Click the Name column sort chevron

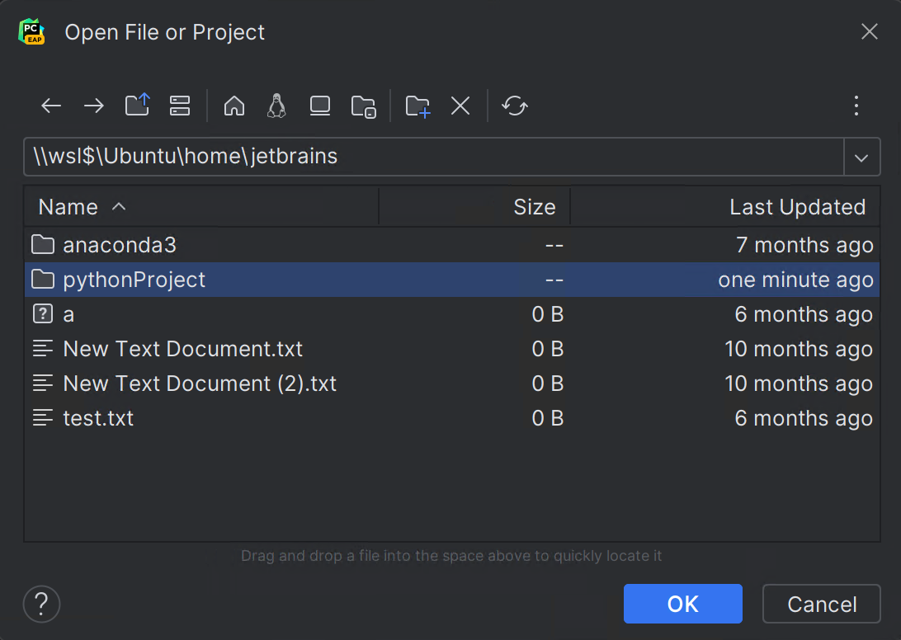pos(118,206)
